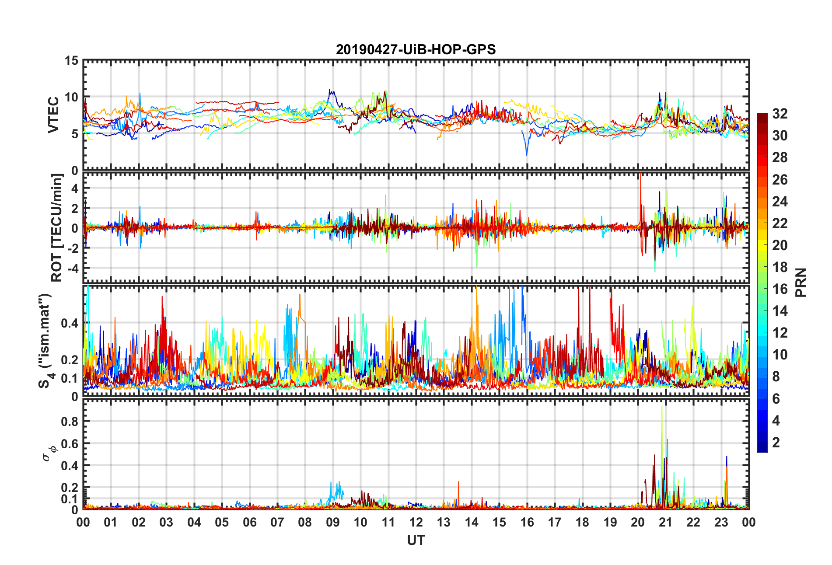Select UT axis hour label 02
Image resolution: width=832 pixels, height=565 pixels.
tap(139, 522)
